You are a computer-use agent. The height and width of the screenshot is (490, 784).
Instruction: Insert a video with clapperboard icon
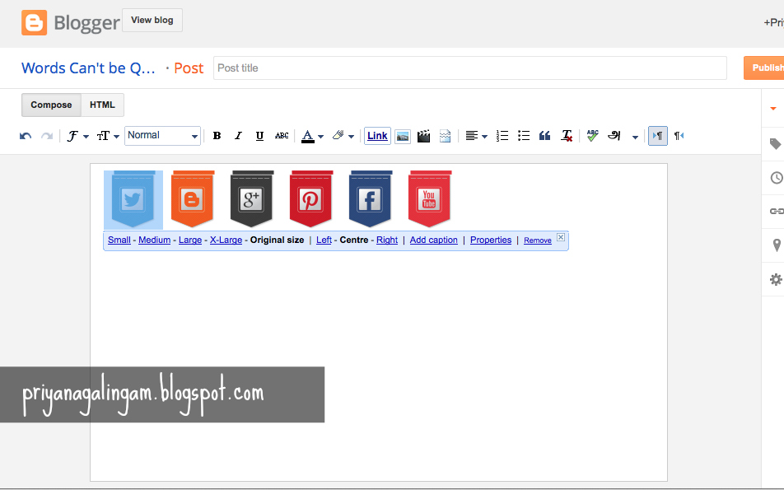423,136
